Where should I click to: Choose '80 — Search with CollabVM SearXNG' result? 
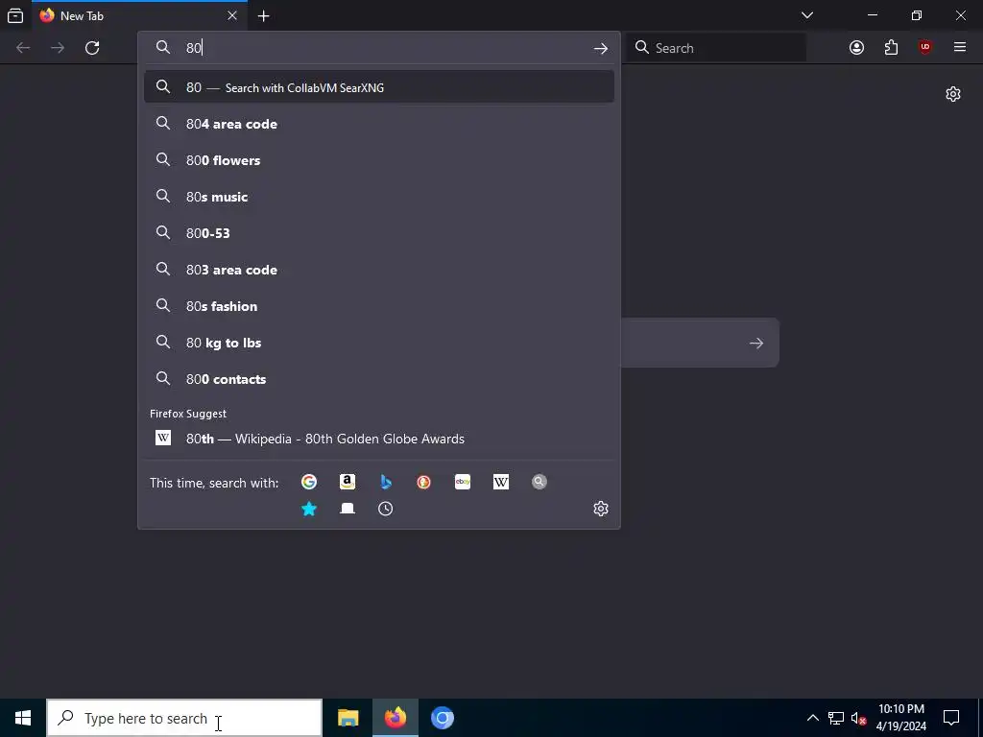click(378, 87)
